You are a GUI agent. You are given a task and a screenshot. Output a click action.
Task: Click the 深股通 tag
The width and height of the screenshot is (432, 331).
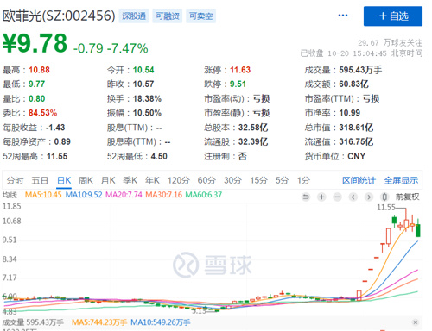pyautogui.click(x=134, y=16)
